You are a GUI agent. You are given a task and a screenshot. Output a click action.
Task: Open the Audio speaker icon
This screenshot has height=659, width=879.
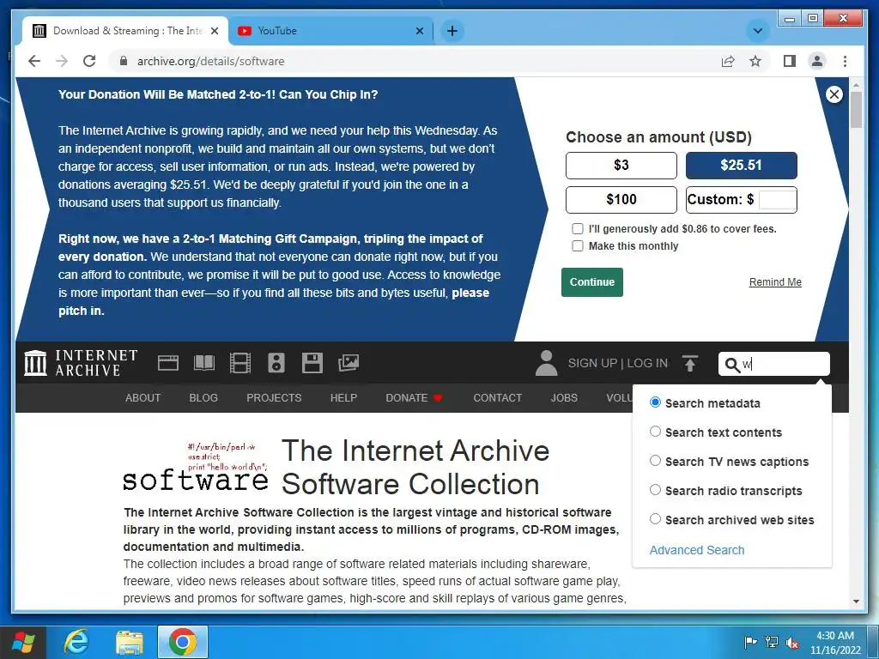coord(276,363)
